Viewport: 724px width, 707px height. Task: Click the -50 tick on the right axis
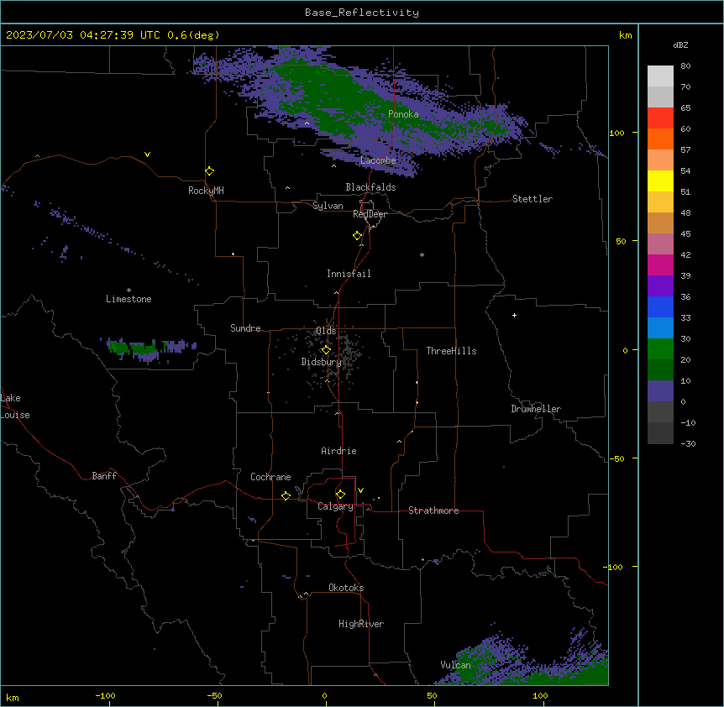616,458
